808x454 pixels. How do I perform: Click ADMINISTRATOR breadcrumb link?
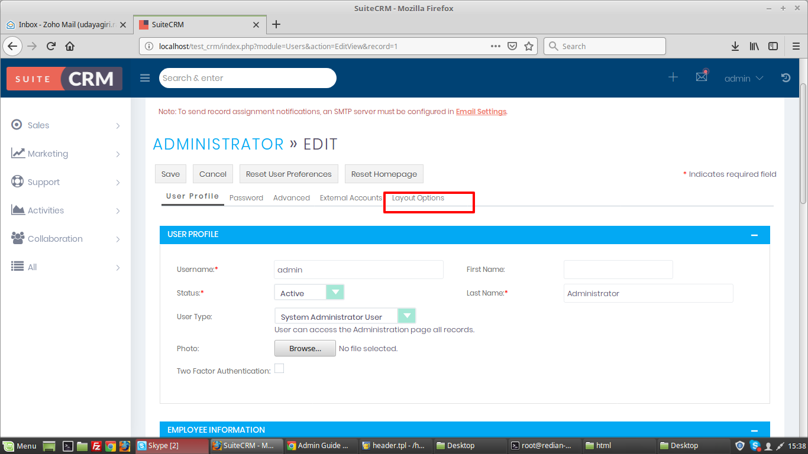pos(218,144)
